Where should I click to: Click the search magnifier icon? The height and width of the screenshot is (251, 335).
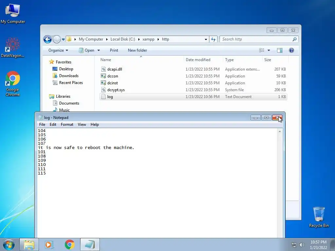coord(295,39)
